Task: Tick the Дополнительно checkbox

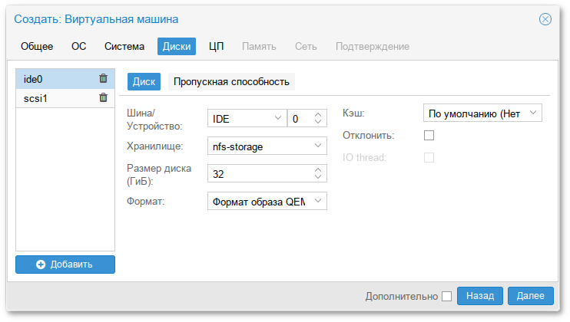Action: tap(447, 296)
